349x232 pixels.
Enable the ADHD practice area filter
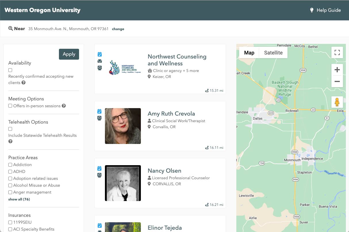[x=10, y=171]
